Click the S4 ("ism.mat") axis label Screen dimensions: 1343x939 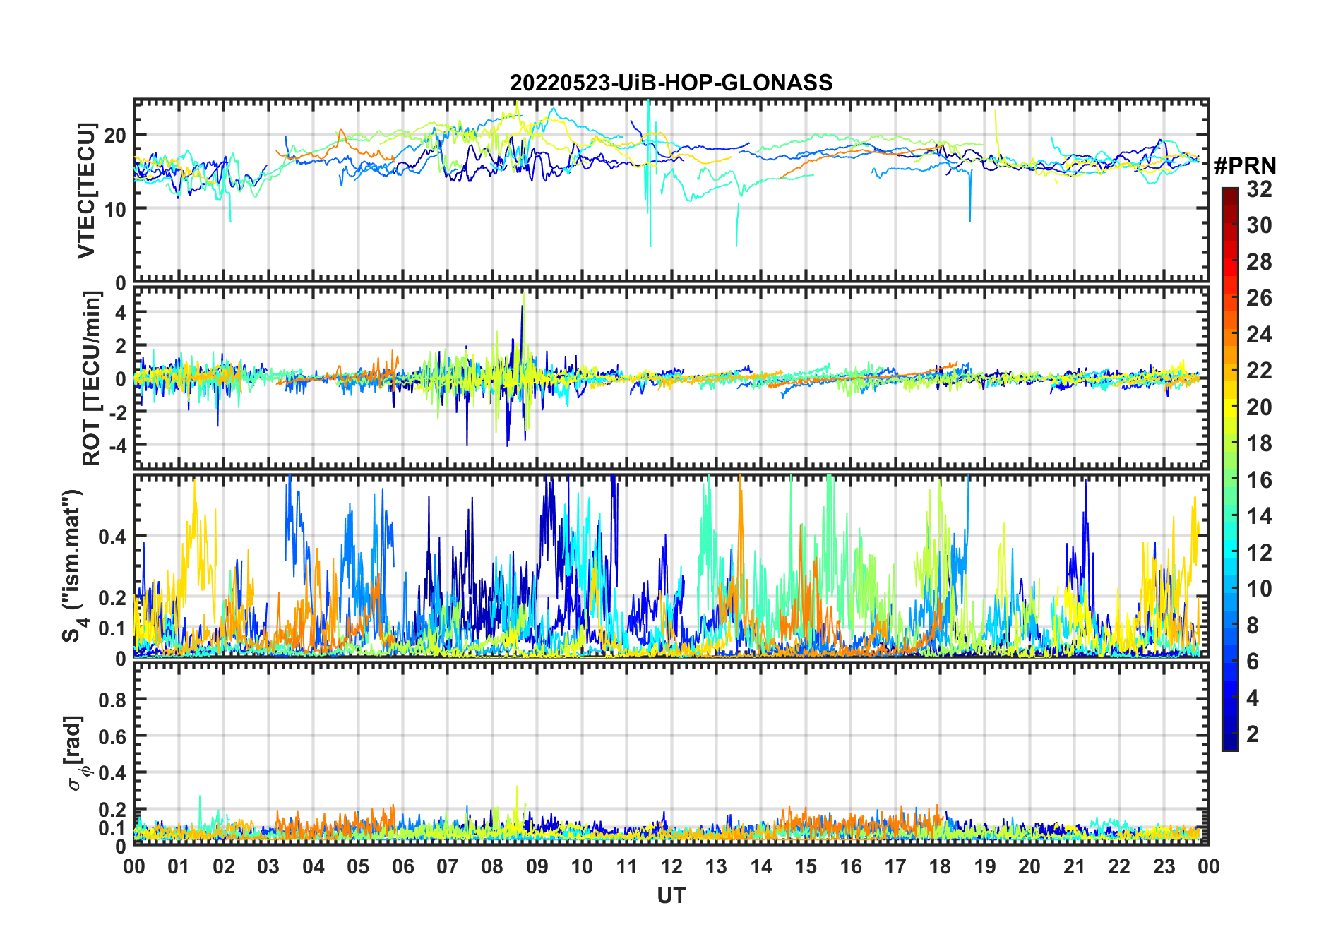click(73, 566)
